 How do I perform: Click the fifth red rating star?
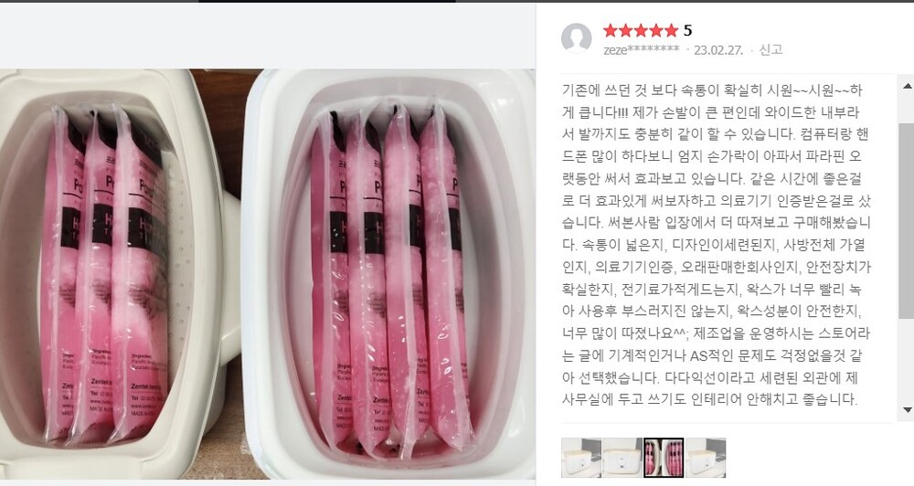click(x=671, y=30)
